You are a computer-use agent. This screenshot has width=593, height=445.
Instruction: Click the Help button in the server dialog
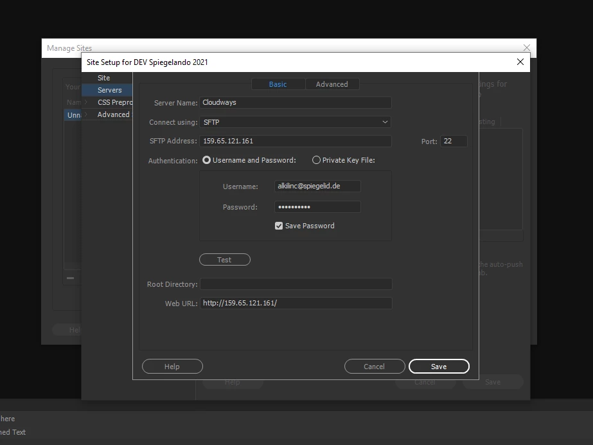[x=172, y=367]
